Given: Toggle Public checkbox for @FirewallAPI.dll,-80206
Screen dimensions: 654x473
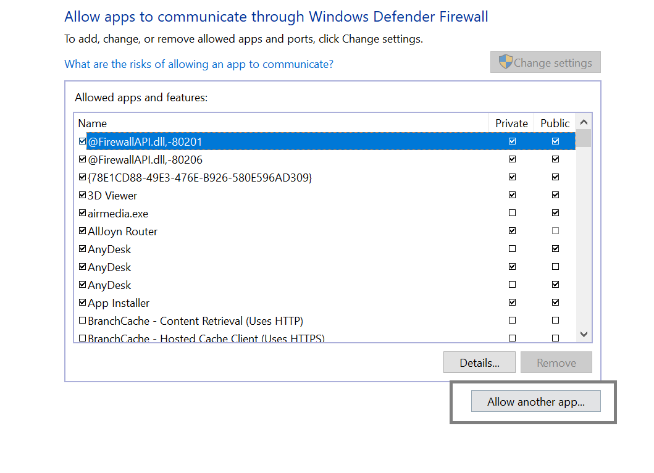Looking at the screenshot, I should point(555,159).
